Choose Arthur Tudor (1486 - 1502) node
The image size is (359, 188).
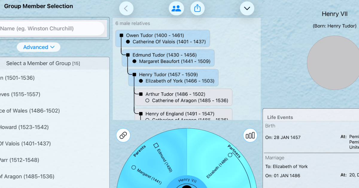click(175, 94)
